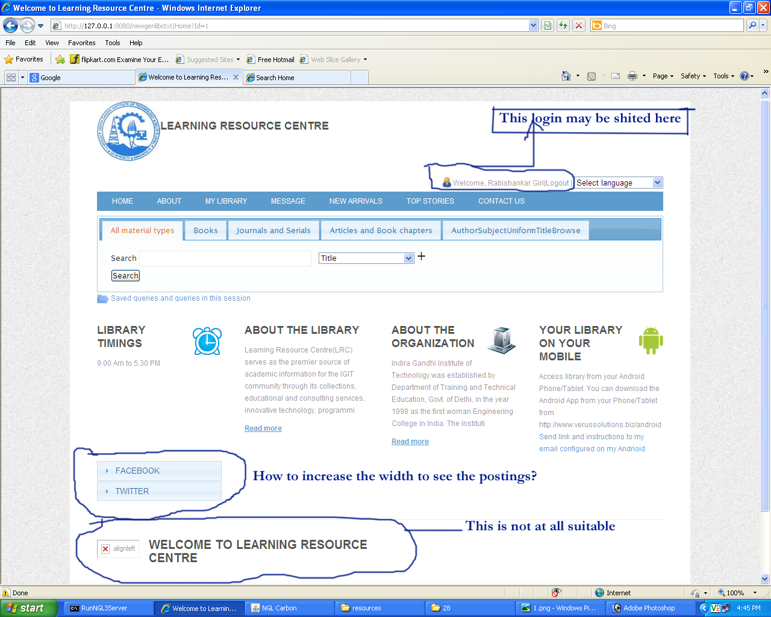Click the browser Back arrow button
This screenshot has width=771, height=617.
[10, 25]
